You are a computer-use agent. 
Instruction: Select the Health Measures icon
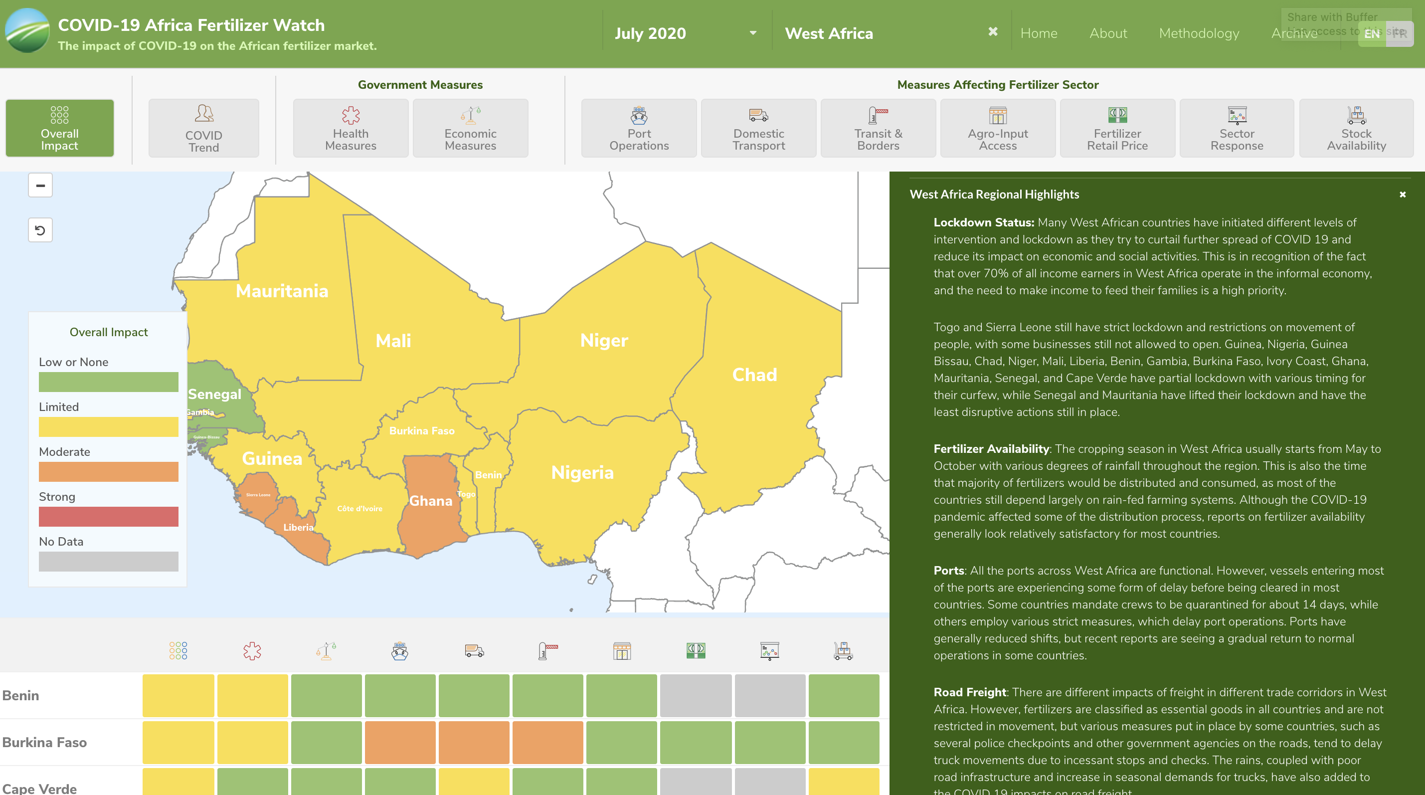pyautogui.click(x=350, y=128)
